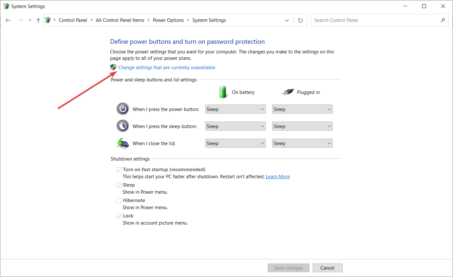Open close lid On battery dropdown
The image size is (453, 277).
(236, 143)
